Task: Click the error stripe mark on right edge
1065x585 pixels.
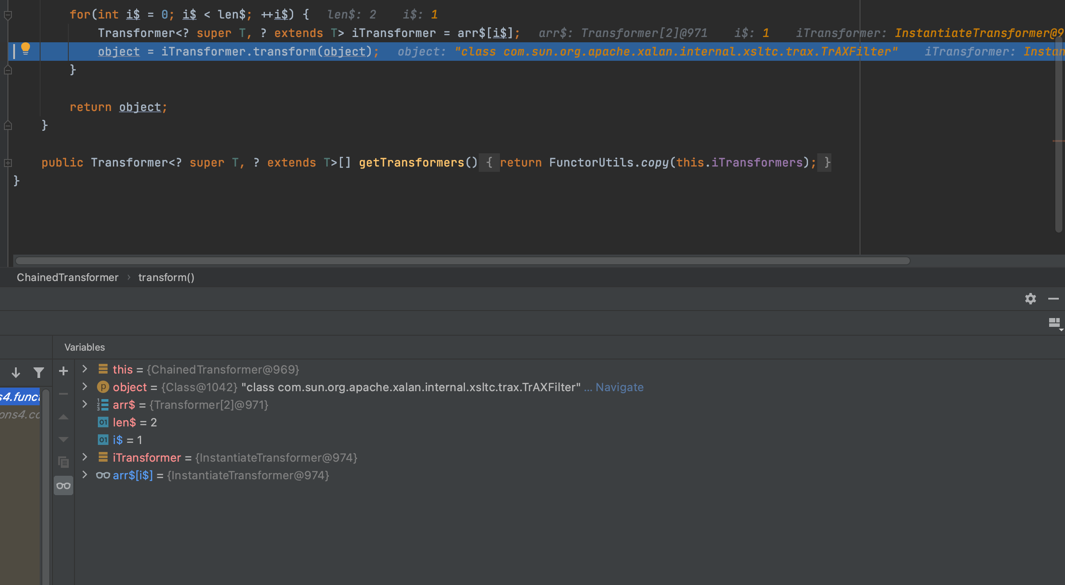Action: click(x=1058, y=141)
